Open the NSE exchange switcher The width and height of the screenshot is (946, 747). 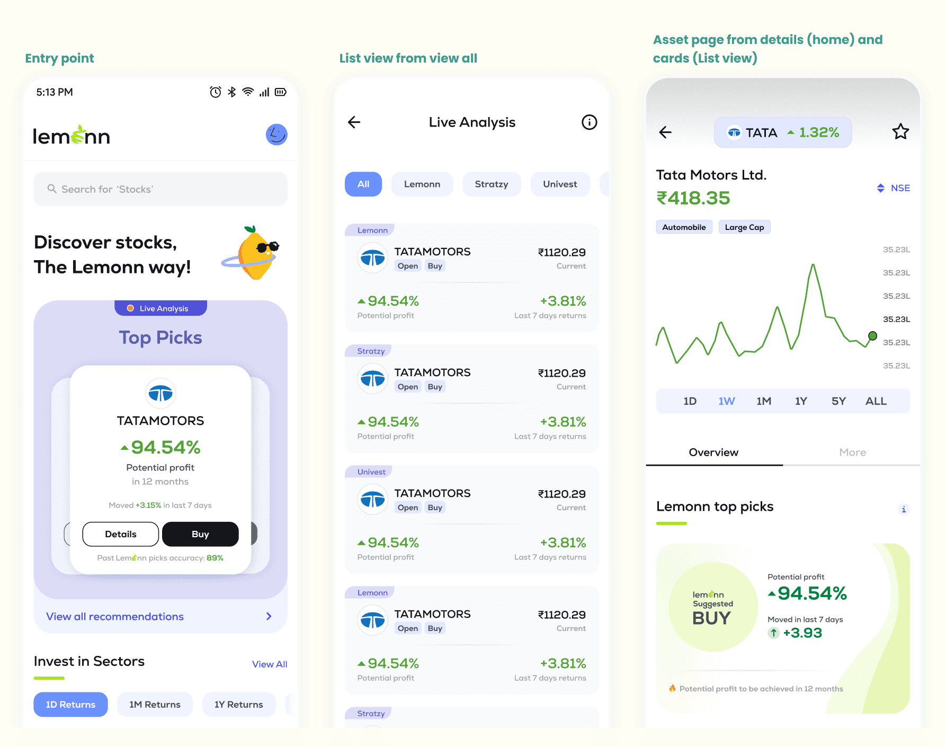point(893,188)
